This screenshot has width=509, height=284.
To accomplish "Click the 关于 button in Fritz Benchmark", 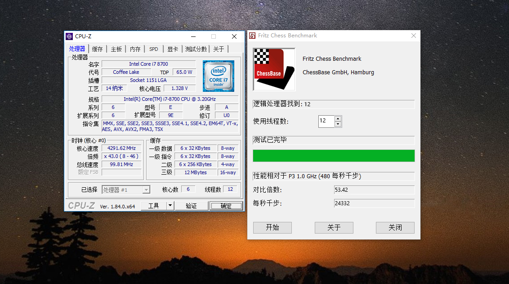I will pos(334,227).
